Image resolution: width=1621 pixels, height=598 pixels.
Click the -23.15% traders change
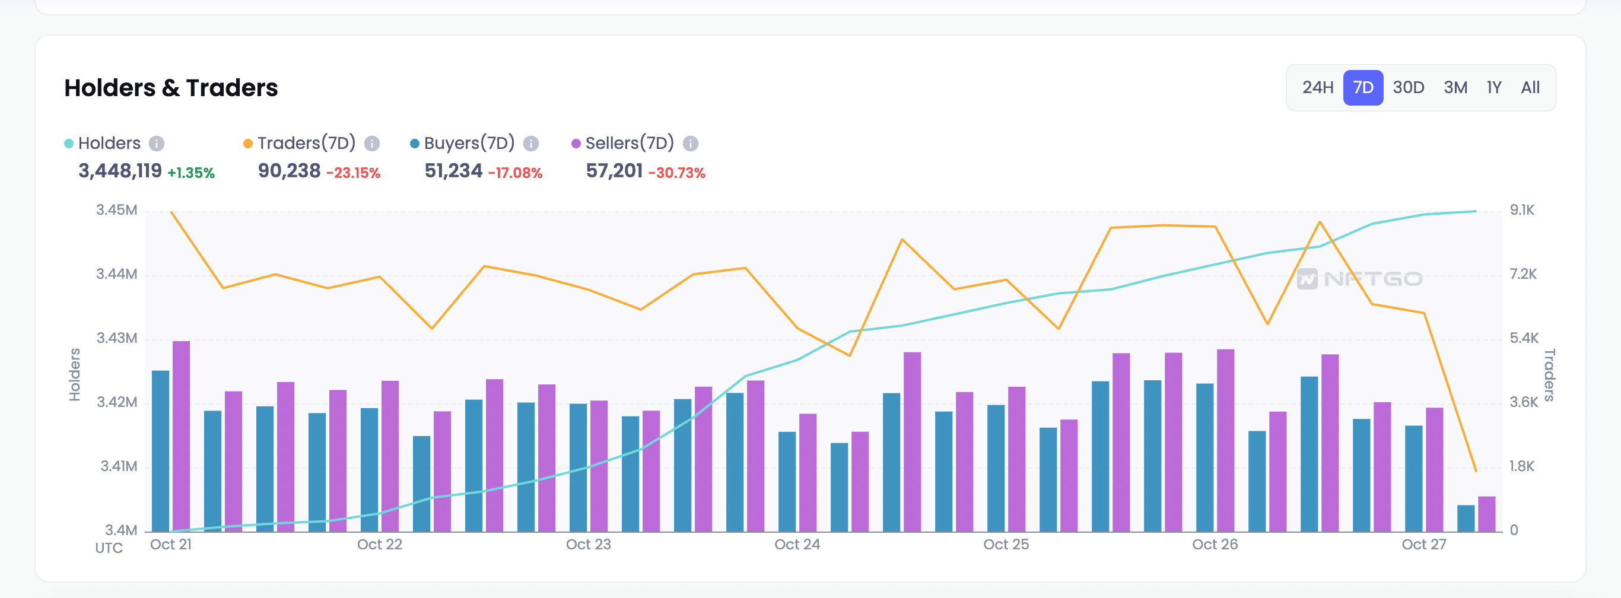(354, 173)
